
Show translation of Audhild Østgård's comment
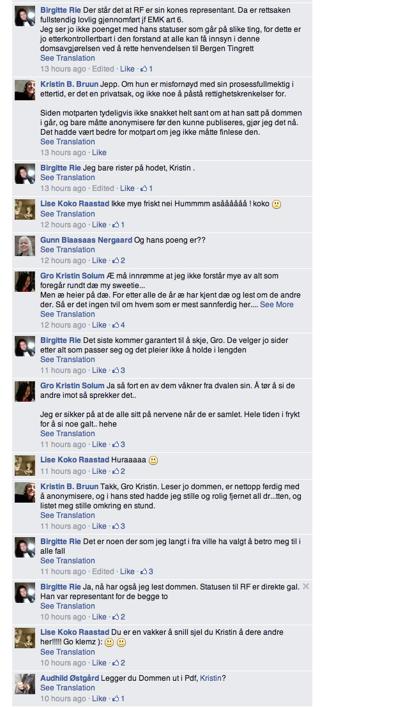pyautogui.click(x=68, y=688)
